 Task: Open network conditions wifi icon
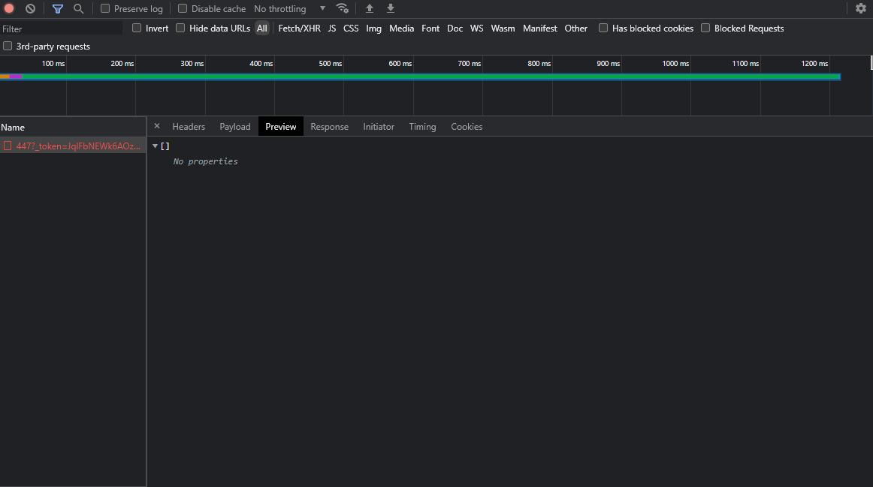[343, 8]
